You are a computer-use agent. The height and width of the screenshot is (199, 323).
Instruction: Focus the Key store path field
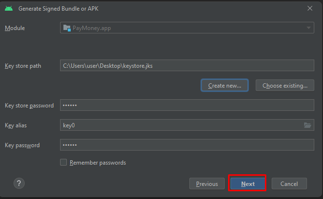pyautogui.click(x=187, y=65)
